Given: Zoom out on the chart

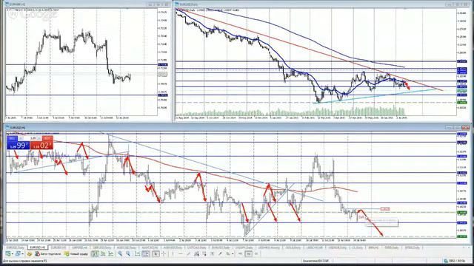Looking at the screenshot, I should point(128,254).
